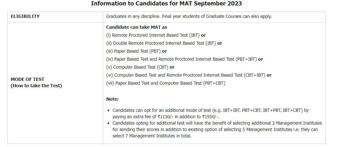Click the page heading about MAT September 2023

click(x=166, y=4)
